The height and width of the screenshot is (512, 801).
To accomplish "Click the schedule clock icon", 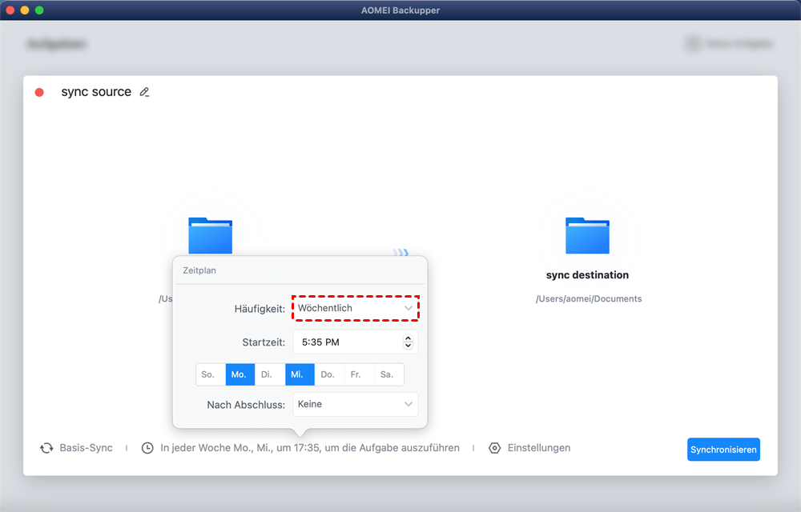I will pos(147,448).
